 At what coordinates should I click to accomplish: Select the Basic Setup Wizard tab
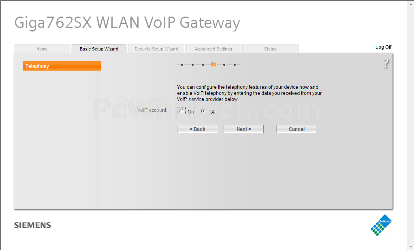(x=99, y=49)
